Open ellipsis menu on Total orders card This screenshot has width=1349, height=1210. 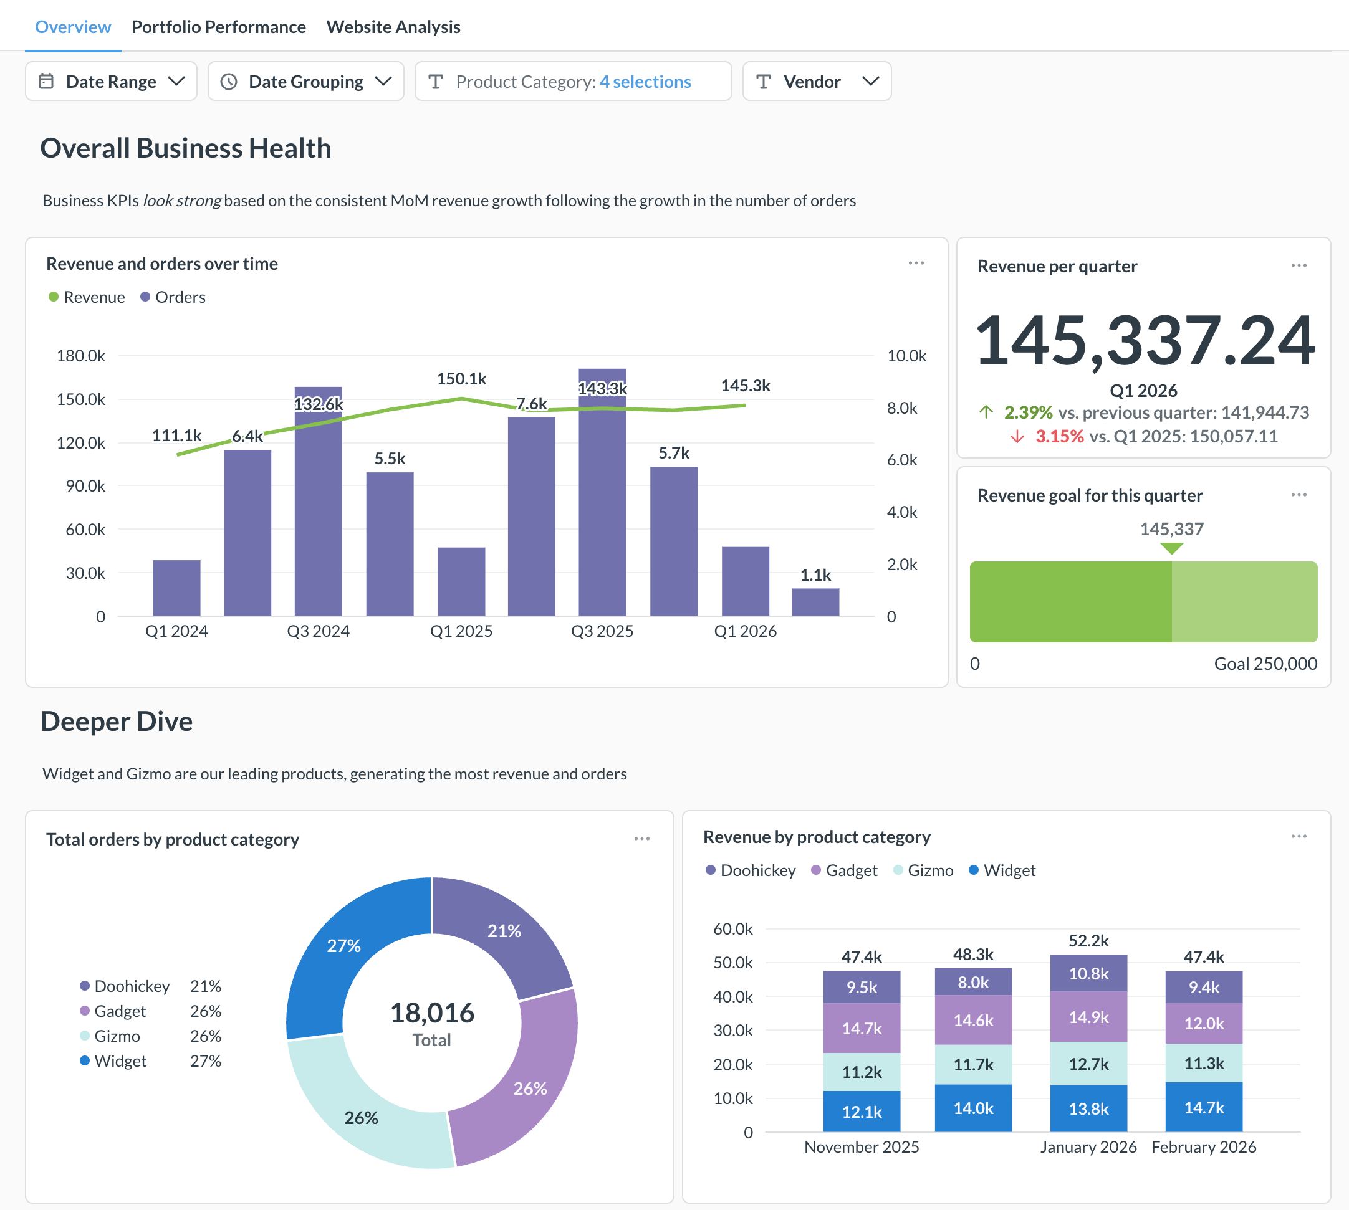pos(642,839)
